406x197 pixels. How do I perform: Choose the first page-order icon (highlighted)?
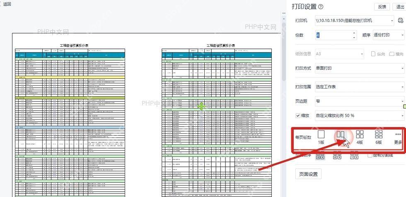[x=319, y=156]
